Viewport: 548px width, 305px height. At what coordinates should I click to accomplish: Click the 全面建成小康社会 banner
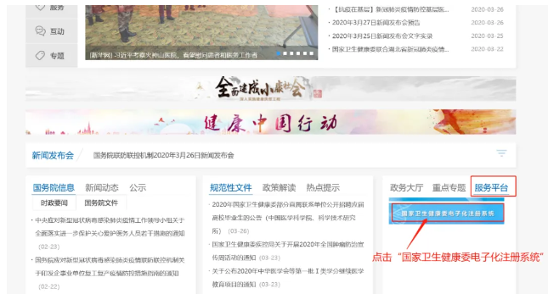coord(270,89)
